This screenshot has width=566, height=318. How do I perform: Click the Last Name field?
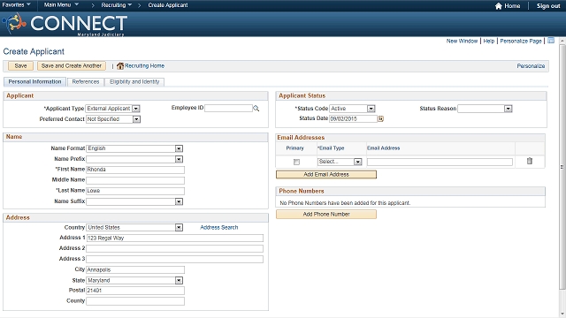[x=135, y=191]
